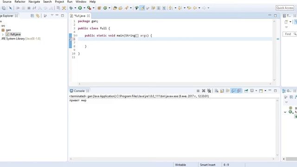The height and width of the screenshot is (167, 297).
Task: Click the Open Console icon
Action: click(261, 91)
